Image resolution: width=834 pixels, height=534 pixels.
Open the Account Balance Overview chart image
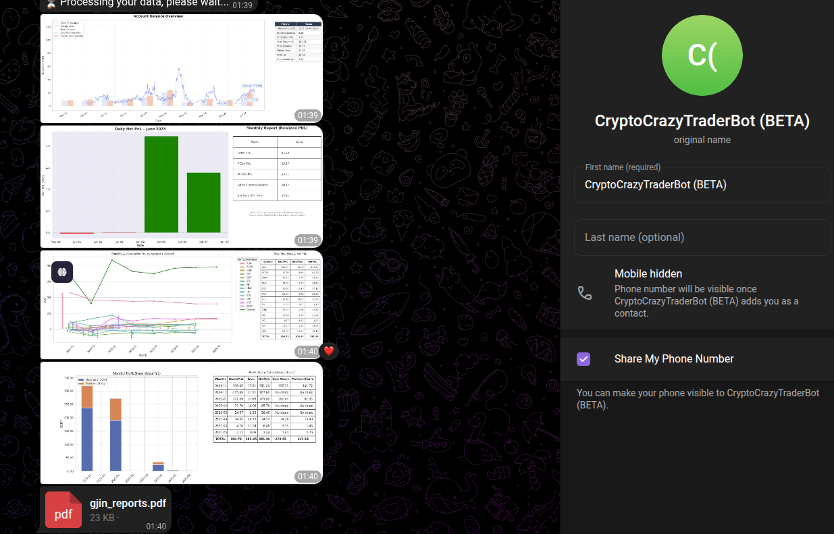pos(181,68)
